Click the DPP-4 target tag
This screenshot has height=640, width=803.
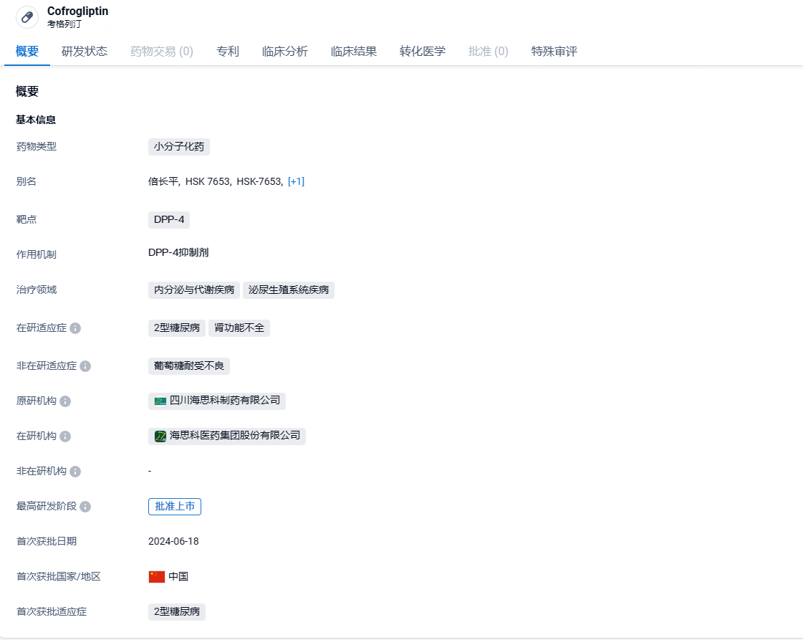point(169,220)
